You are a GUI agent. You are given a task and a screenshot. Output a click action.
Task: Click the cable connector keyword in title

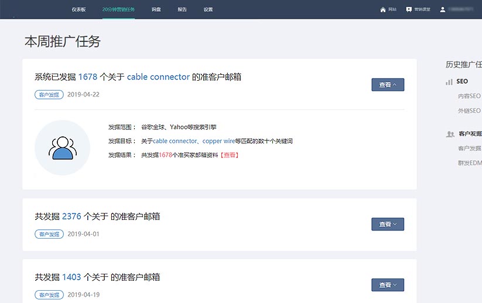tap(158, 77)
